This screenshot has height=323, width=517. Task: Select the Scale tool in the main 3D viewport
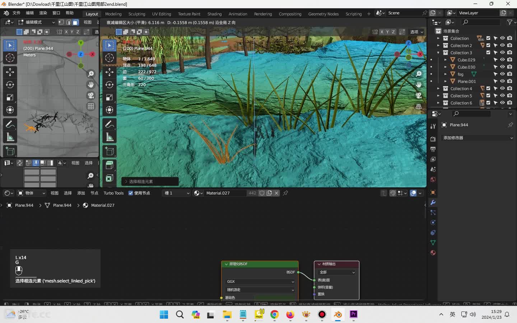(x=110, y=98)
